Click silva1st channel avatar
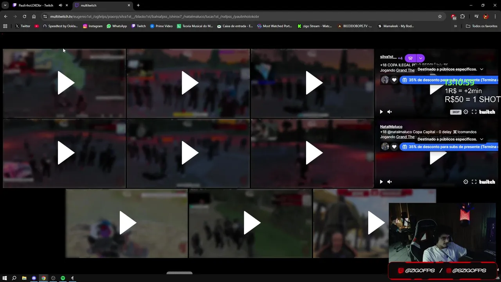Image resolution: width=501 pixels, height=282 pixels. (385, 80)
